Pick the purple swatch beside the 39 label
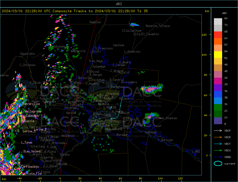Screen dimensions: 238x182 click(218, 88)
